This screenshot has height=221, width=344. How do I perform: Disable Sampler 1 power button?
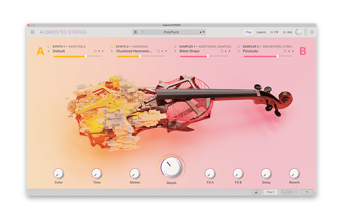175,46
